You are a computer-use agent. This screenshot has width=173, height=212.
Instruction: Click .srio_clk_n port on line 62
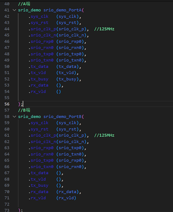pyautogui.click(x=42, y=142)
